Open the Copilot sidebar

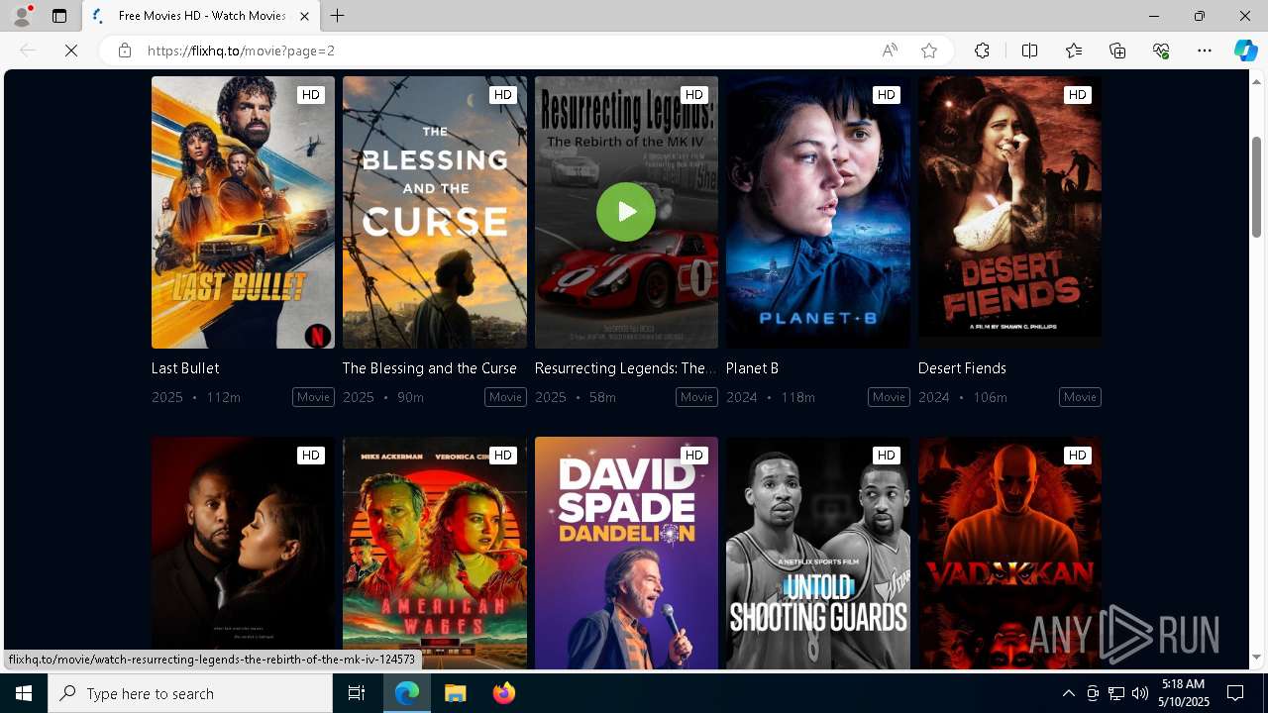1245,51
